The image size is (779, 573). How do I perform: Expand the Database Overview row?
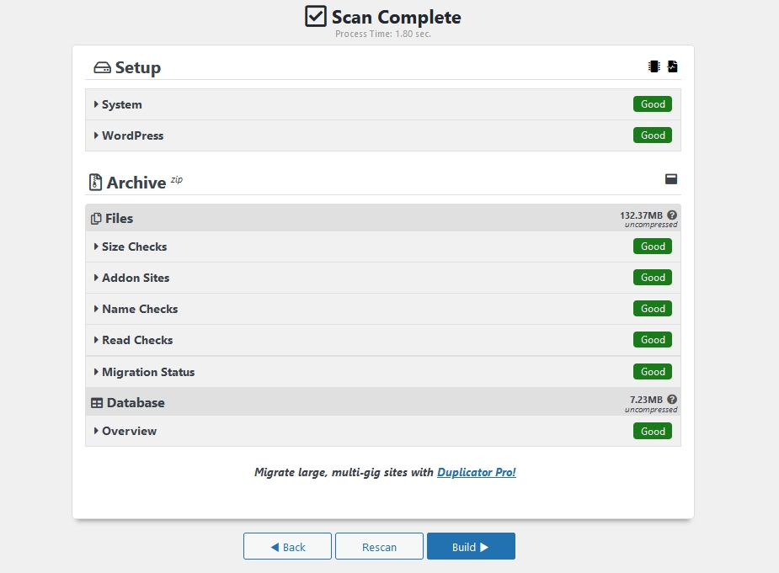pyautogui.click(x=129, y=432)
